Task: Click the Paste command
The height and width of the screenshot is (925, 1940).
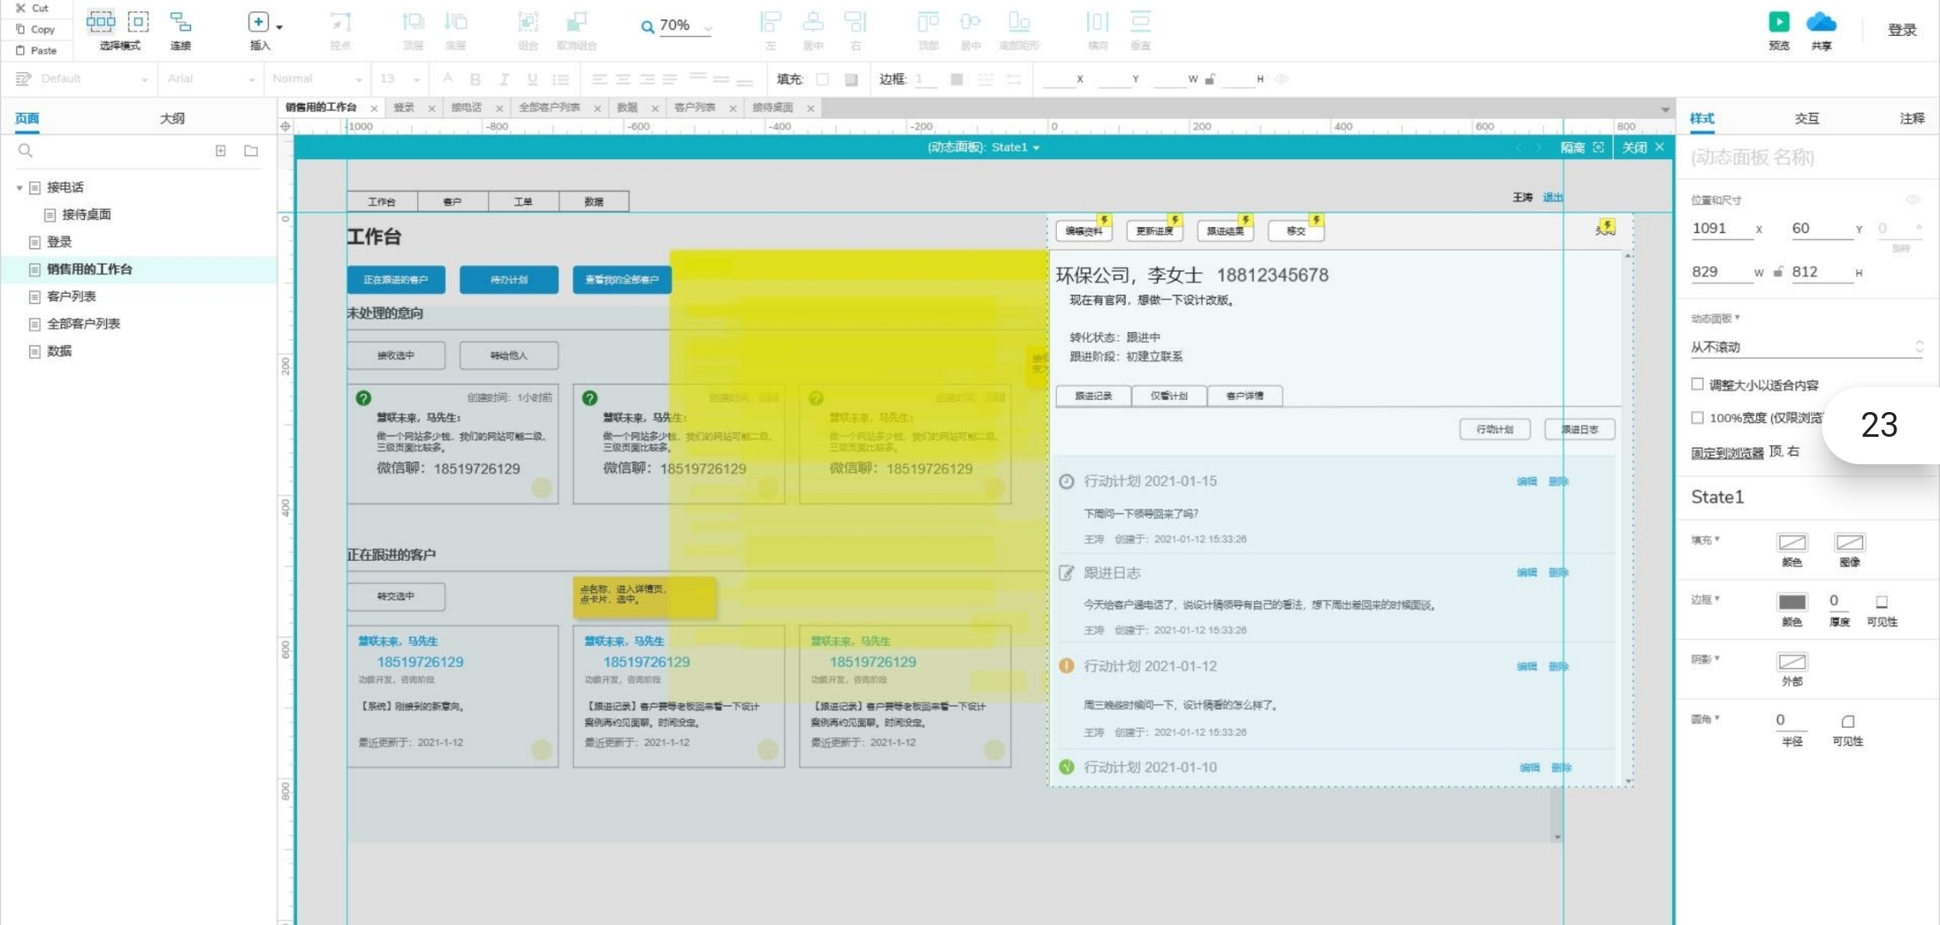Action: 36,51
